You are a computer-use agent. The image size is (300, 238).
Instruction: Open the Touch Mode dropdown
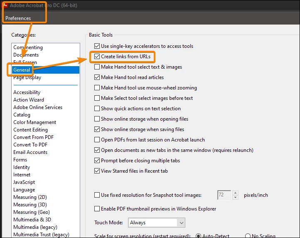[157, 223]
